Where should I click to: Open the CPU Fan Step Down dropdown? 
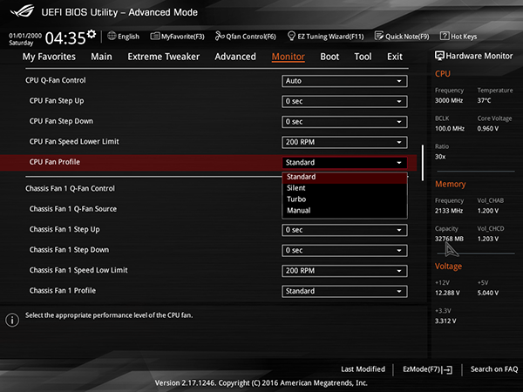click(344, 122)
